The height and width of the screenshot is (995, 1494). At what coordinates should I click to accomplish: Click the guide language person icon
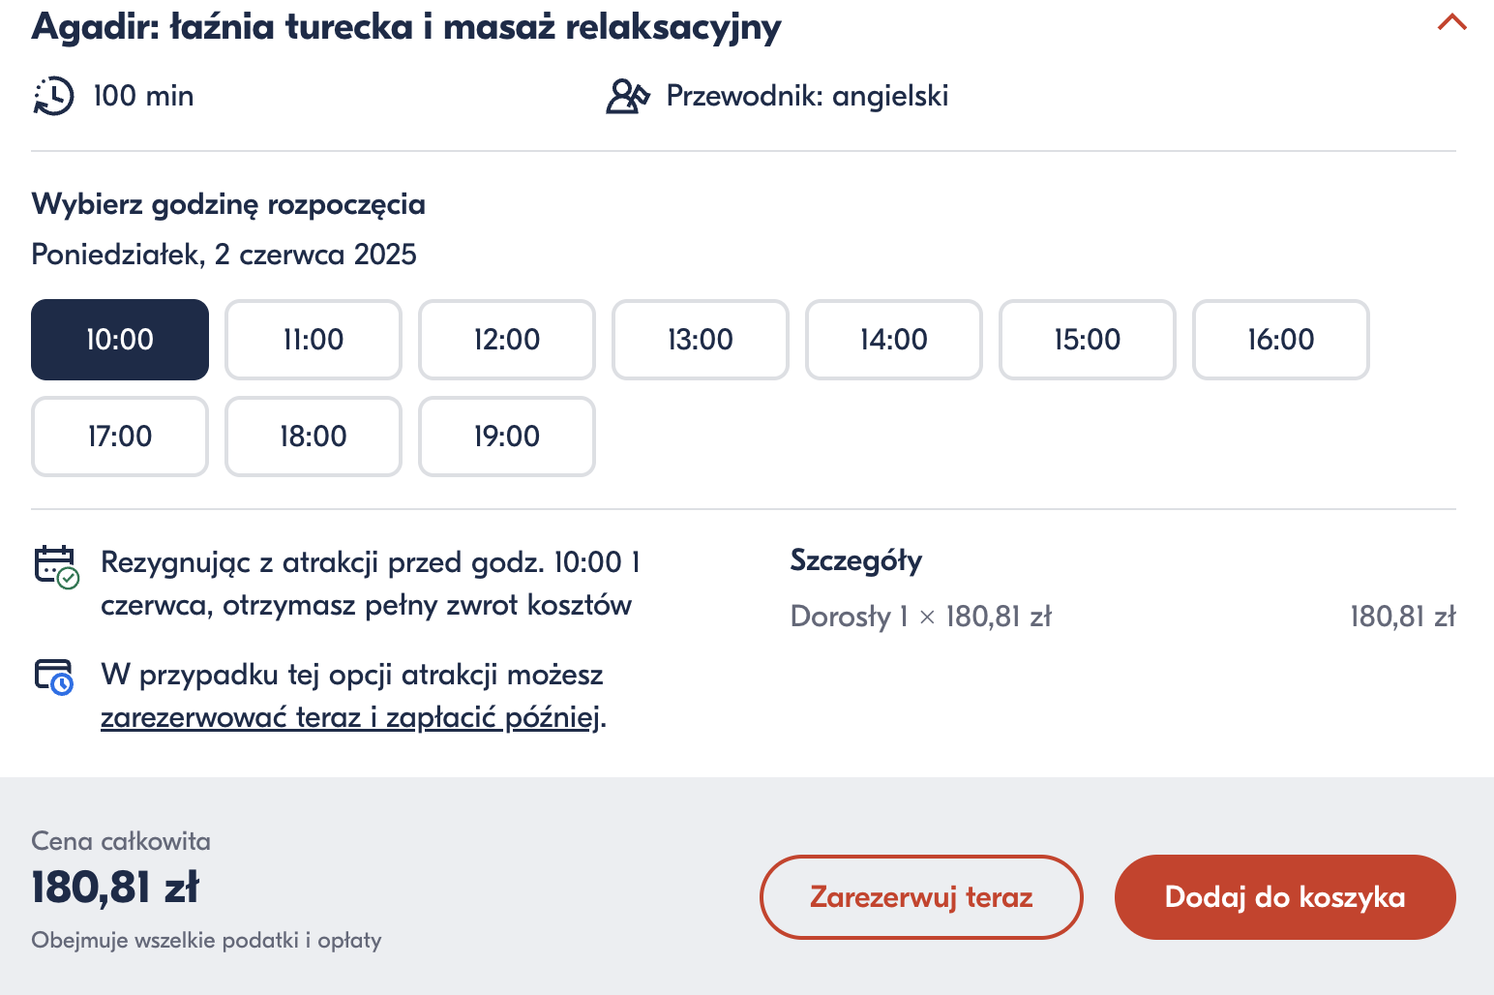[628, 96]
